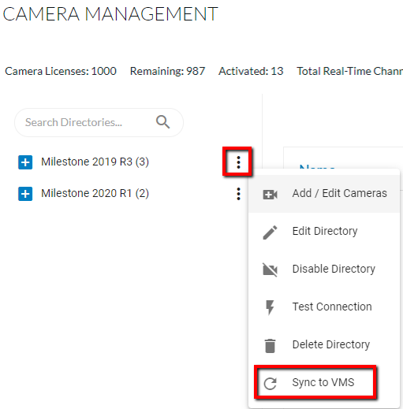Open options for Milestone 2019 R3
Image resolution: width=403 pixels, height=409 pixels.
pyautogui.click(x=238, y=162)
